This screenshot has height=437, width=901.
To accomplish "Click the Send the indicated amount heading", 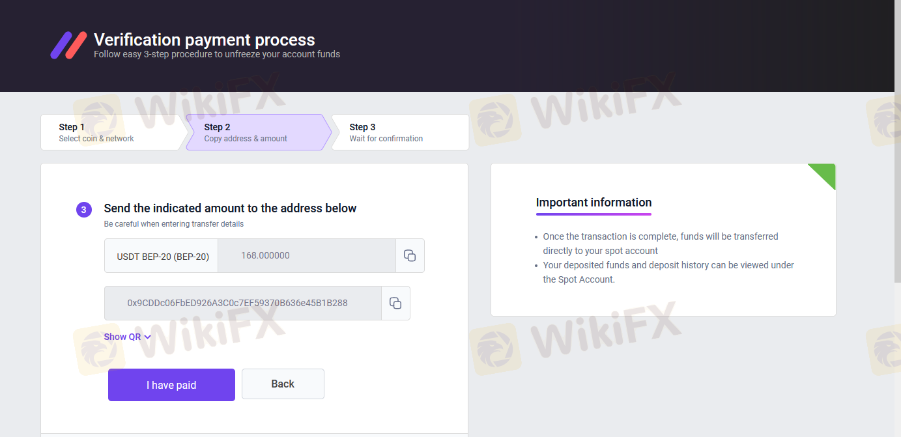I will (230, 208).
